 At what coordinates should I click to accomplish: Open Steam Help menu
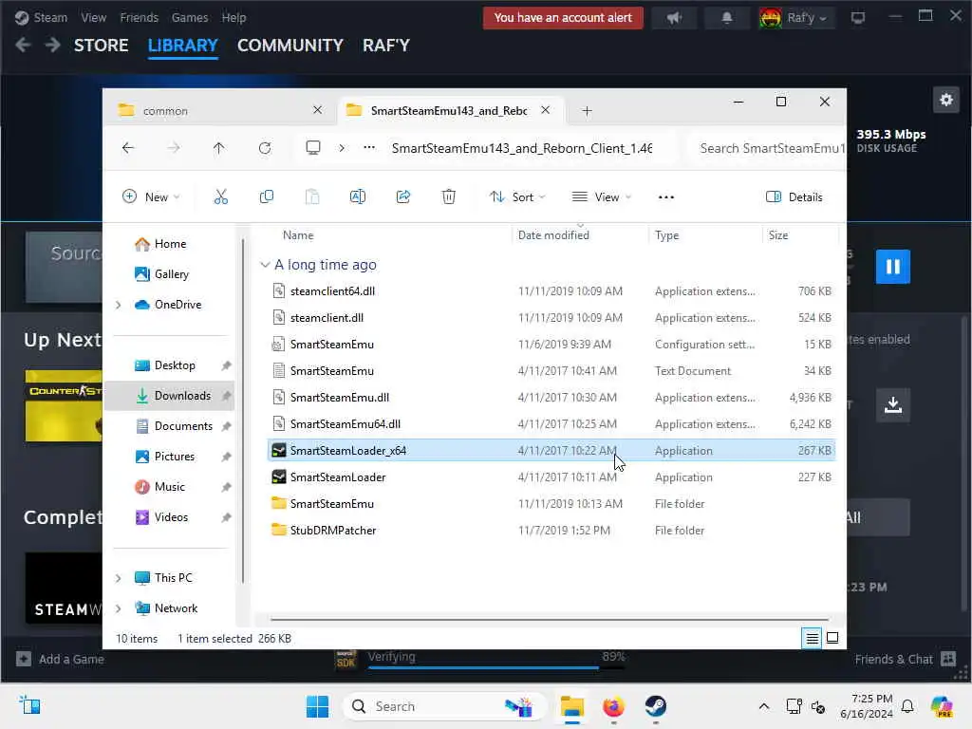click(234, 17)
